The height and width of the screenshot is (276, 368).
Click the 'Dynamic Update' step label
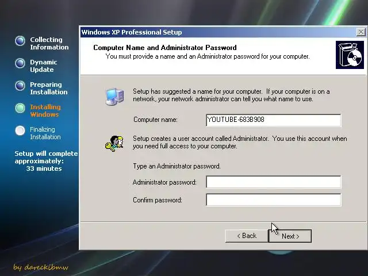44,66
